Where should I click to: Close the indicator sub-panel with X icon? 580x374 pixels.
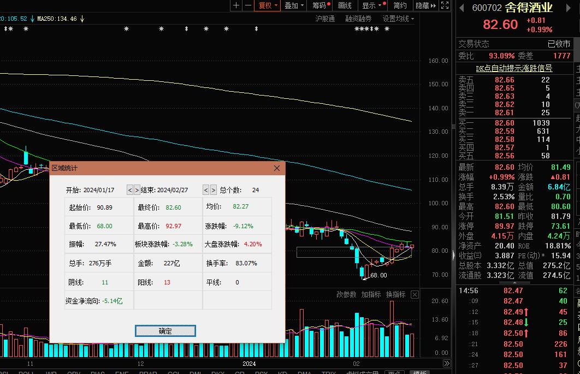click(415, 295)
